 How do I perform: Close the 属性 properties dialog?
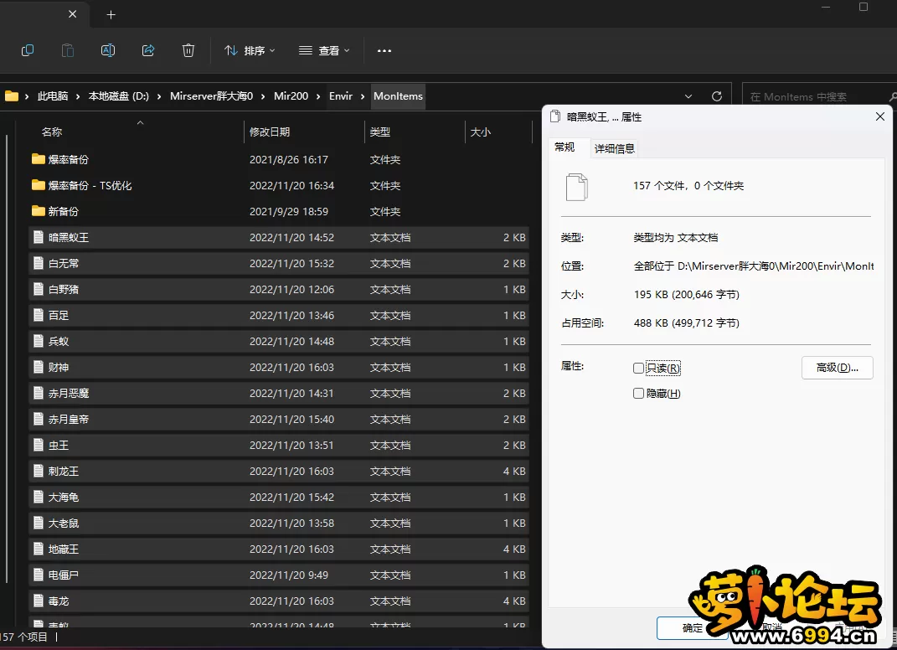point(880,116)
